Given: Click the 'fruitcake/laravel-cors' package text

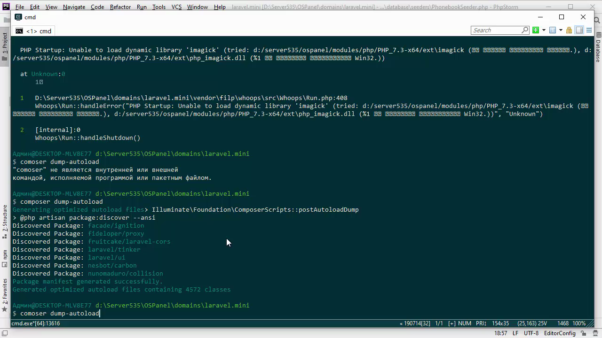Looking at the screenshot, I should point(129,242).
